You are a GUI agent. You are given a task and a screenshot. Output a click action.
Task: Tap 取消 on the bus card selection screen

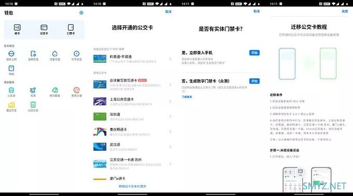click(168, 11)
